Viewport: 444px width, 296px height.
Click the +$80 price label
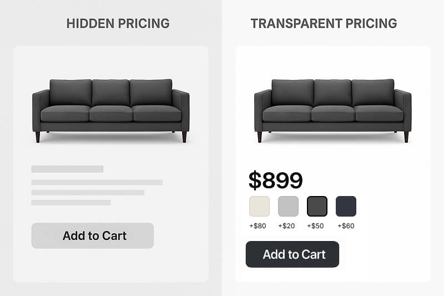[259, 226]
